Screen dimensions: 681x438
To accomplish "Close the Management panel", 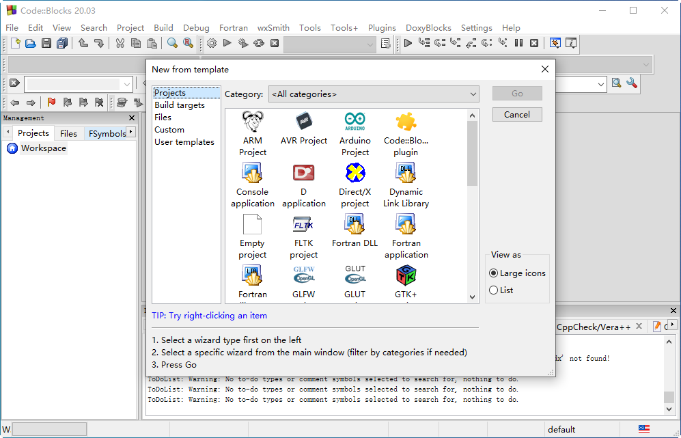I will coord(132,118).
